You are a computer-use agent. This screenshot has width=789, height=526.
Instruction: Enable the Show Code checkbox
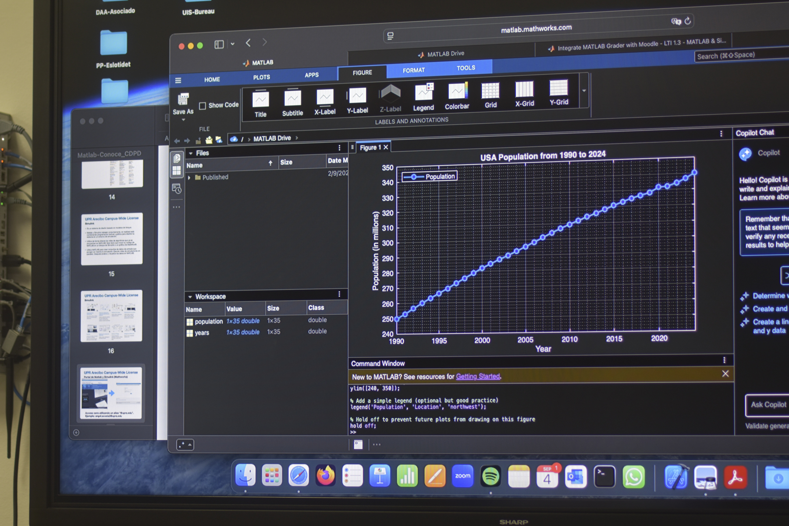point(202,106)
